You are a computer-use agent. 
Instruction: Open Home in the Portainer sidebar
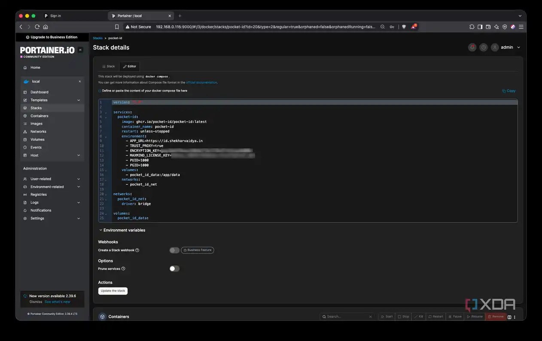click(x=35, y=67)
